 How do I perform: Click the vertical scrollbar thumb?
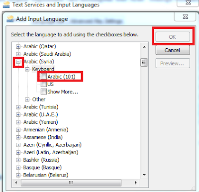(144, 63)
